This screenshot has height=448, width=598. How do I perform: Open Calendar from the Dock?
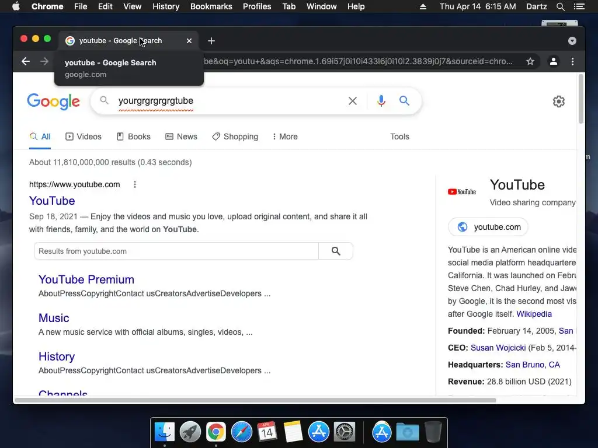click(267, 432)
